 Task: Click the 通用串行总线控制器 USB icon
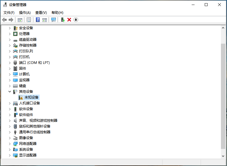tap(15, 132)
